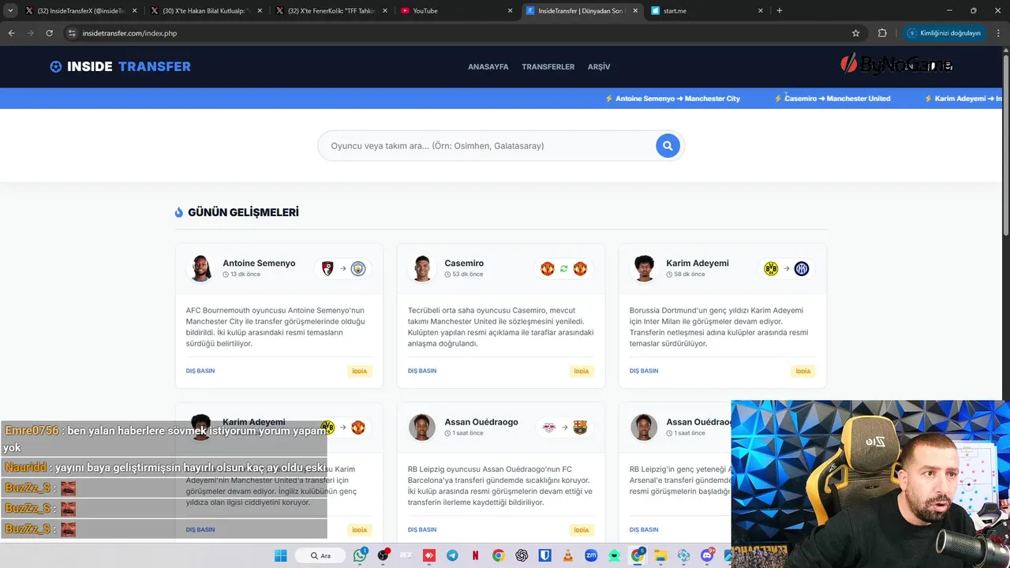The width and height of the screenshot is (1010, 568).
Task: Click the Kimliğinizi doğrulayın profile button
Action: click(x=944, y=33)
